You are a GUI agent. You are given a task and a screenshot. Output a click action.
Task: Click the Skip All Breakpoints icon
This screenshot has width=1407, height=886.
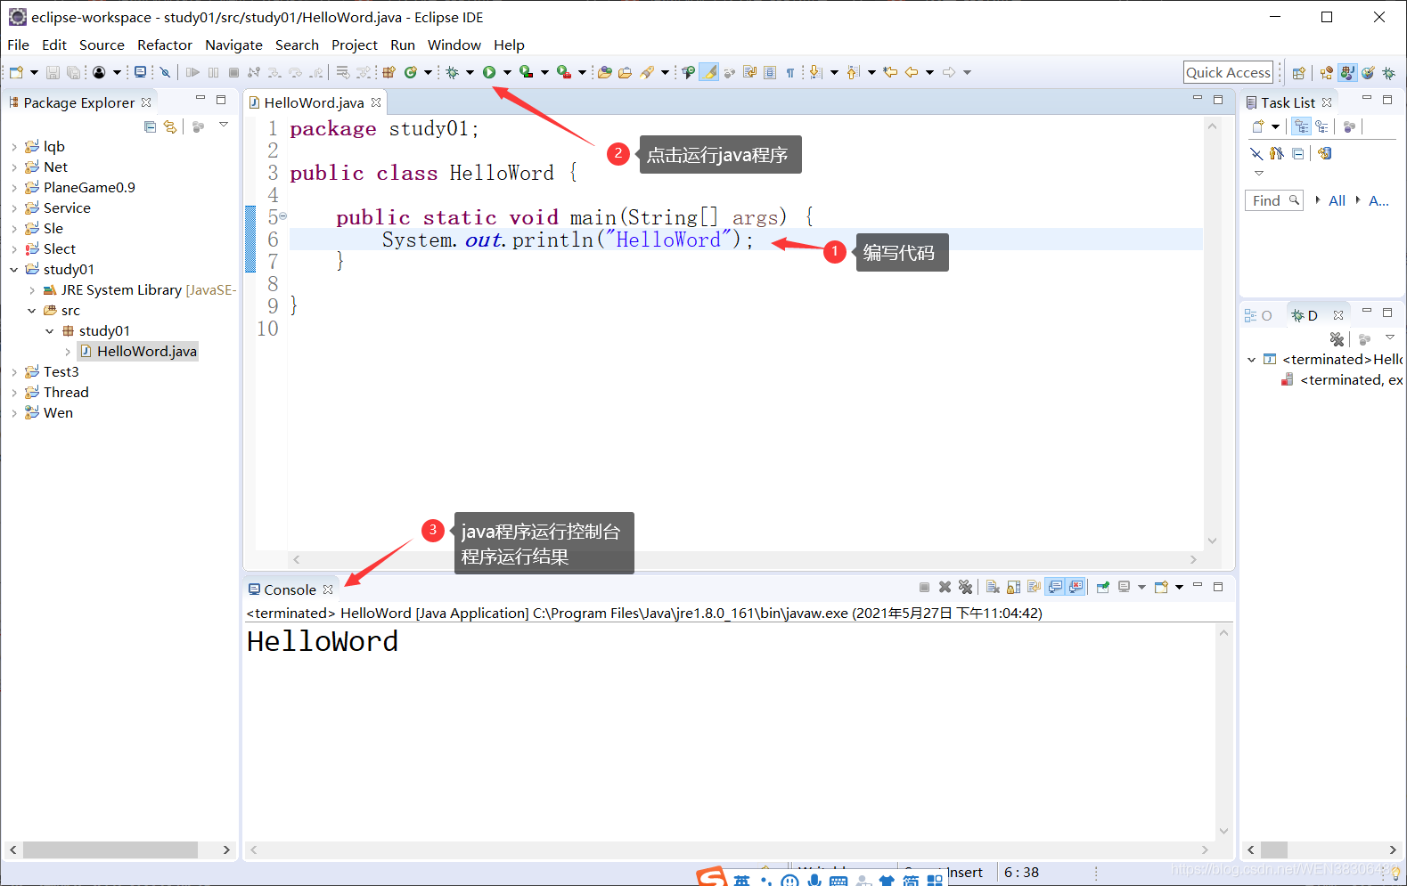point(165,72)
